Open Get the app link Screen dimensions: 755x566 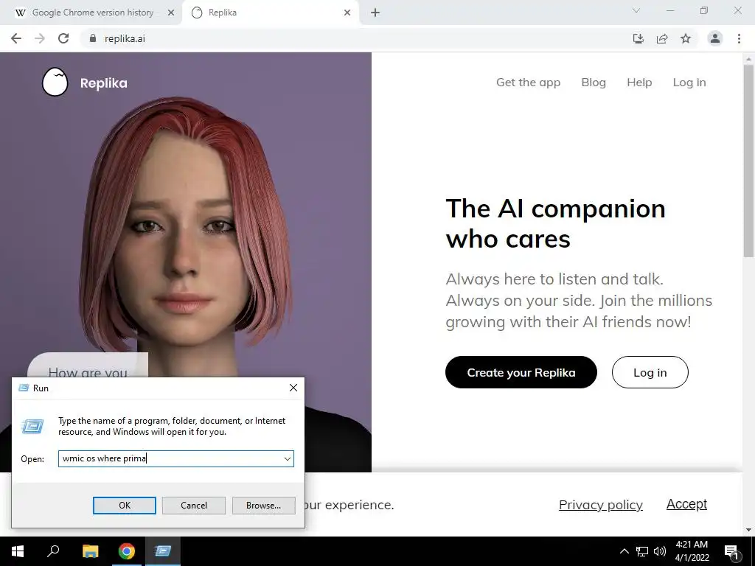coord(528,83)
